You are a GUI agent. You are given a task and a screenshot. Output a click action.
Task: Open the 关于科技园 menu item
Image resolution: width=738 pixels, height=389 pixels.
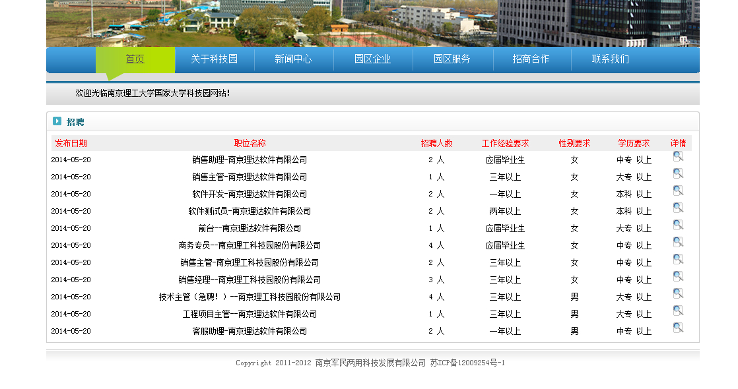(x=214, y=59)
